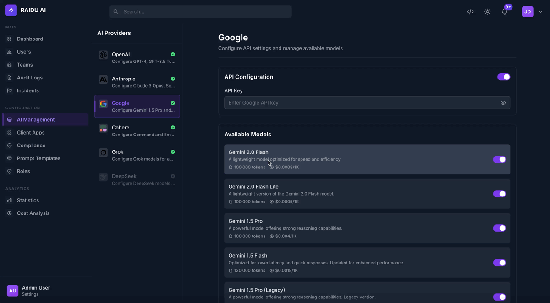Disable the Gemini 1.5 Pro (Legacy) toggle
This screenshot has width=550, height=303.
(x=499, y=297)
